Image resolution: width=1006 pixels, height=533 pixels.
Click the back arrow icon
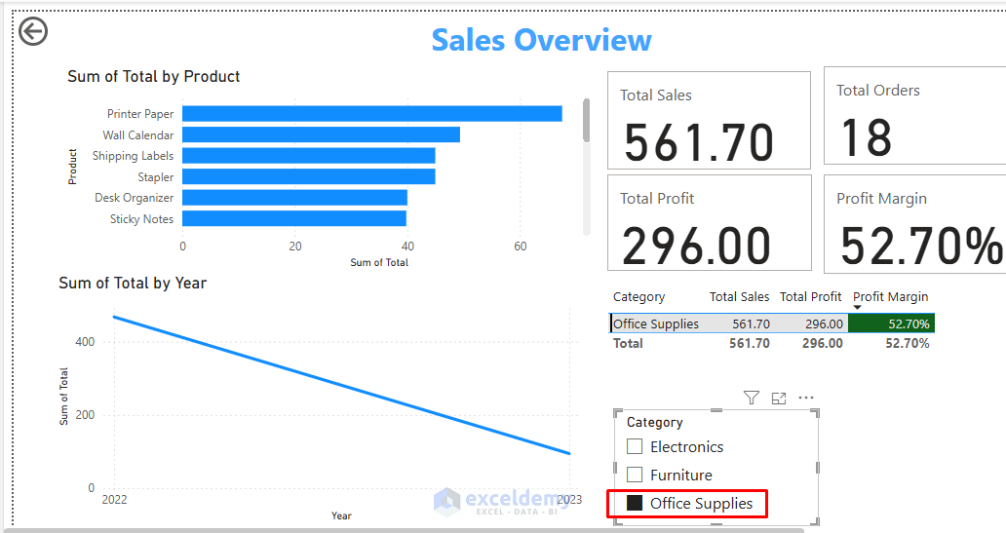tap(33, 32)
